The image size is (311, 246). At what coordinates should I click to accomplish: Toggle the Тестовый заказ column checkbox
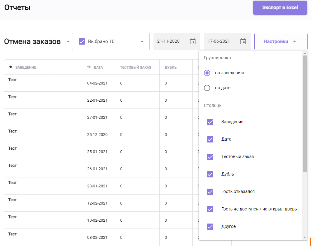pyautogui.click(x=210, y=157)
